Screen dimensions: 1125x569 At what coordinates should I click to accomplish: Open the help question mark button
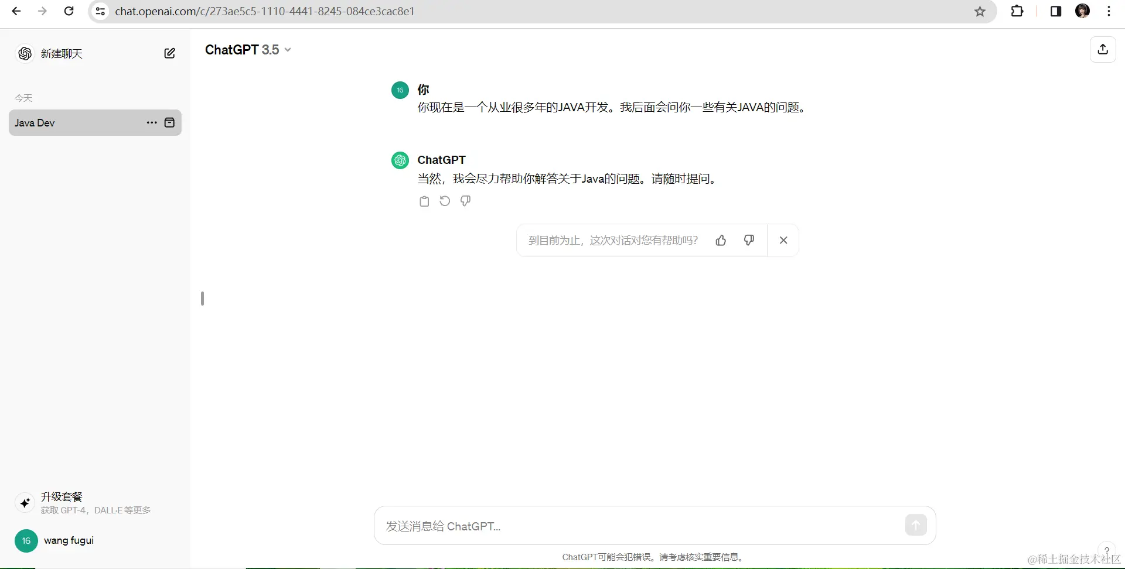click(1106, 550)
